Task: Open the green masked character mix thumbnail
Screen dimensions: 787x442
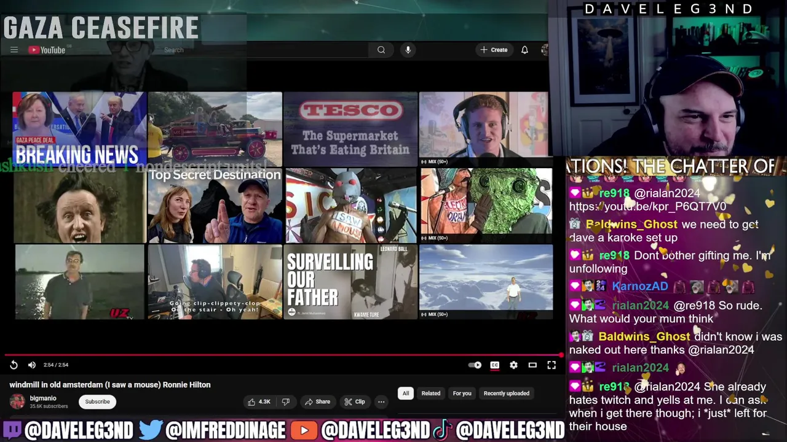Action: [486, 206]
